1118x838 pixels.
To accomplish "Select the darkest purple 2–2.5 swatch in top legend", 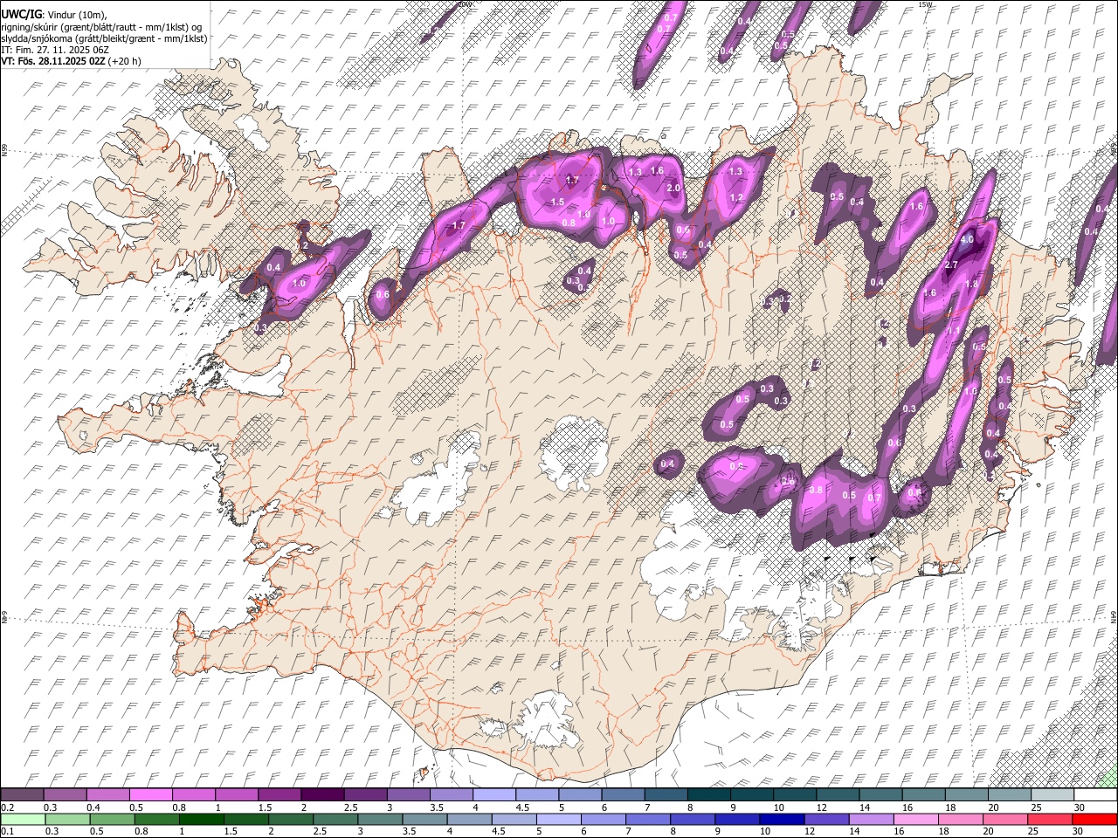I will (x=321, y=795).
